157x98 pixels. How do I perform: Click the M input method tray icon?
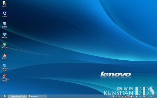pyautogui.click(x=144, y=96)
